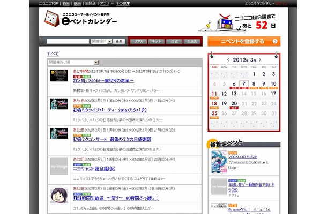The height and width of the screenshot is (214, 327).
Task: Click the arrow icon on orange register button
Action: (x=275, y=41)
